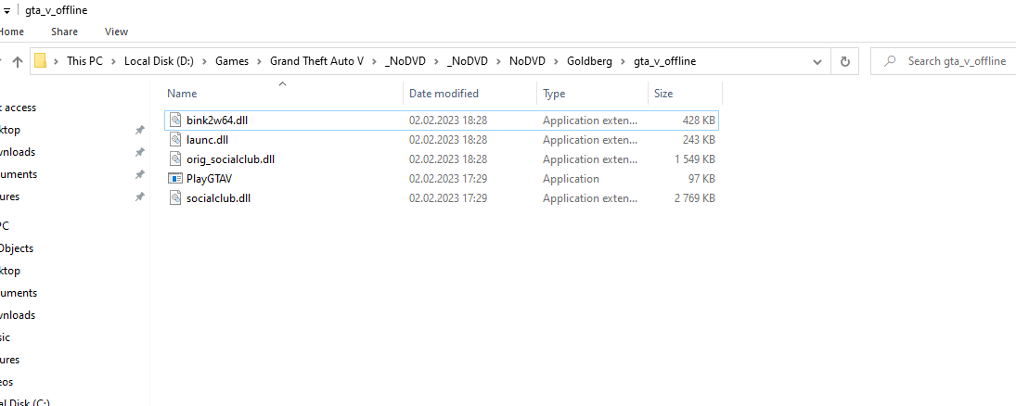Click the folder icon in address bar

[x=41, y=61]
